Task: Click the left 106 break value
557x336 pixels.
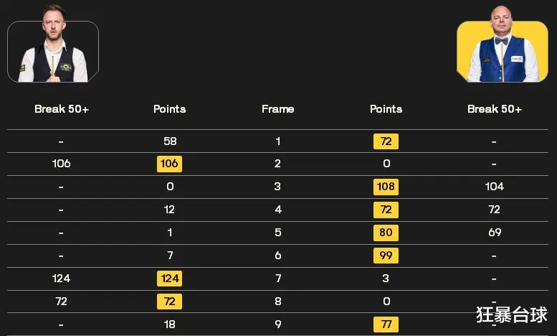Action: pos(61,164)
